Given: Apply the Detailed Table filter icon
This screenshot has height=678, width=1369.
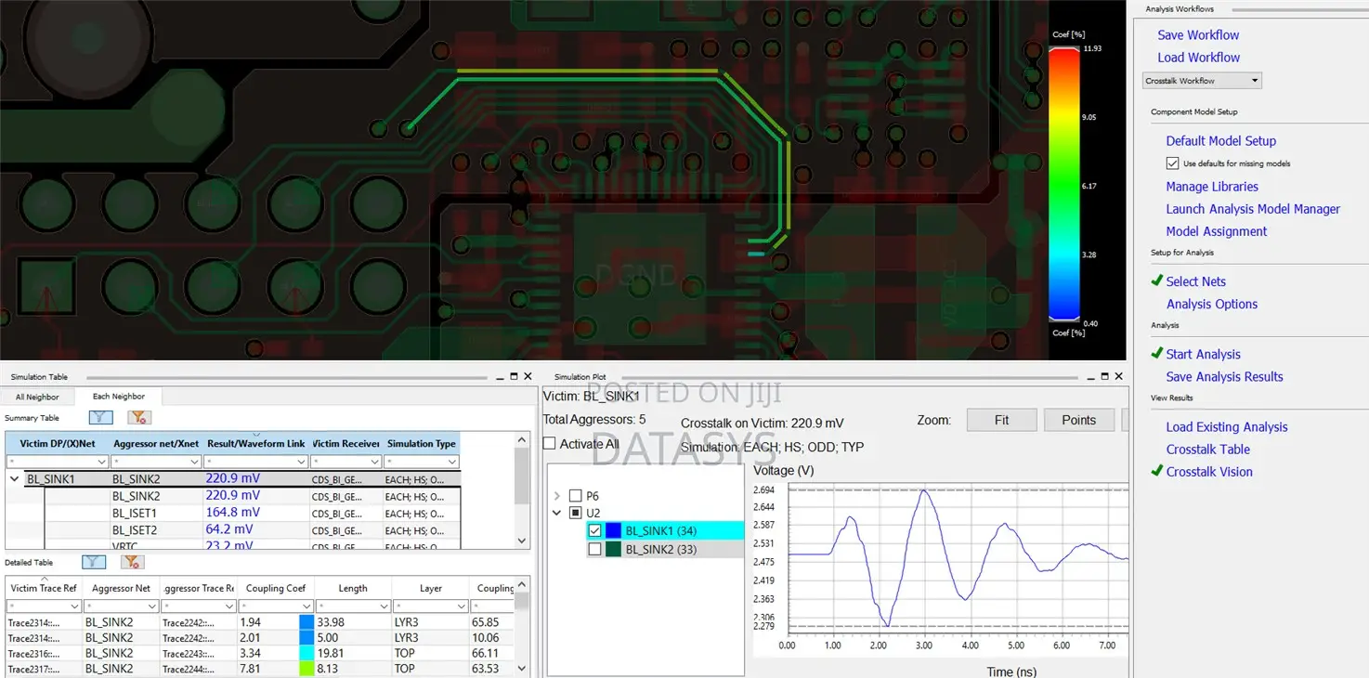Looking at the screenshot, I should pyautogui.click(x=94, y=562).
